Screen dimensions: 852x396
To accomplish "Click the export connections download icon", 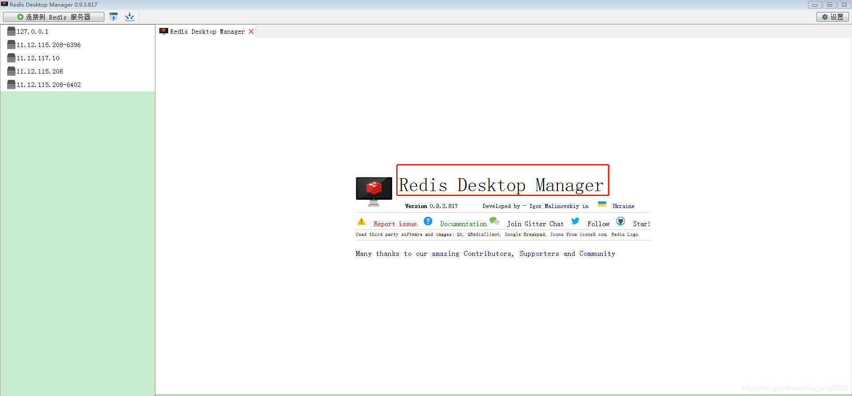I will point(130,17).
